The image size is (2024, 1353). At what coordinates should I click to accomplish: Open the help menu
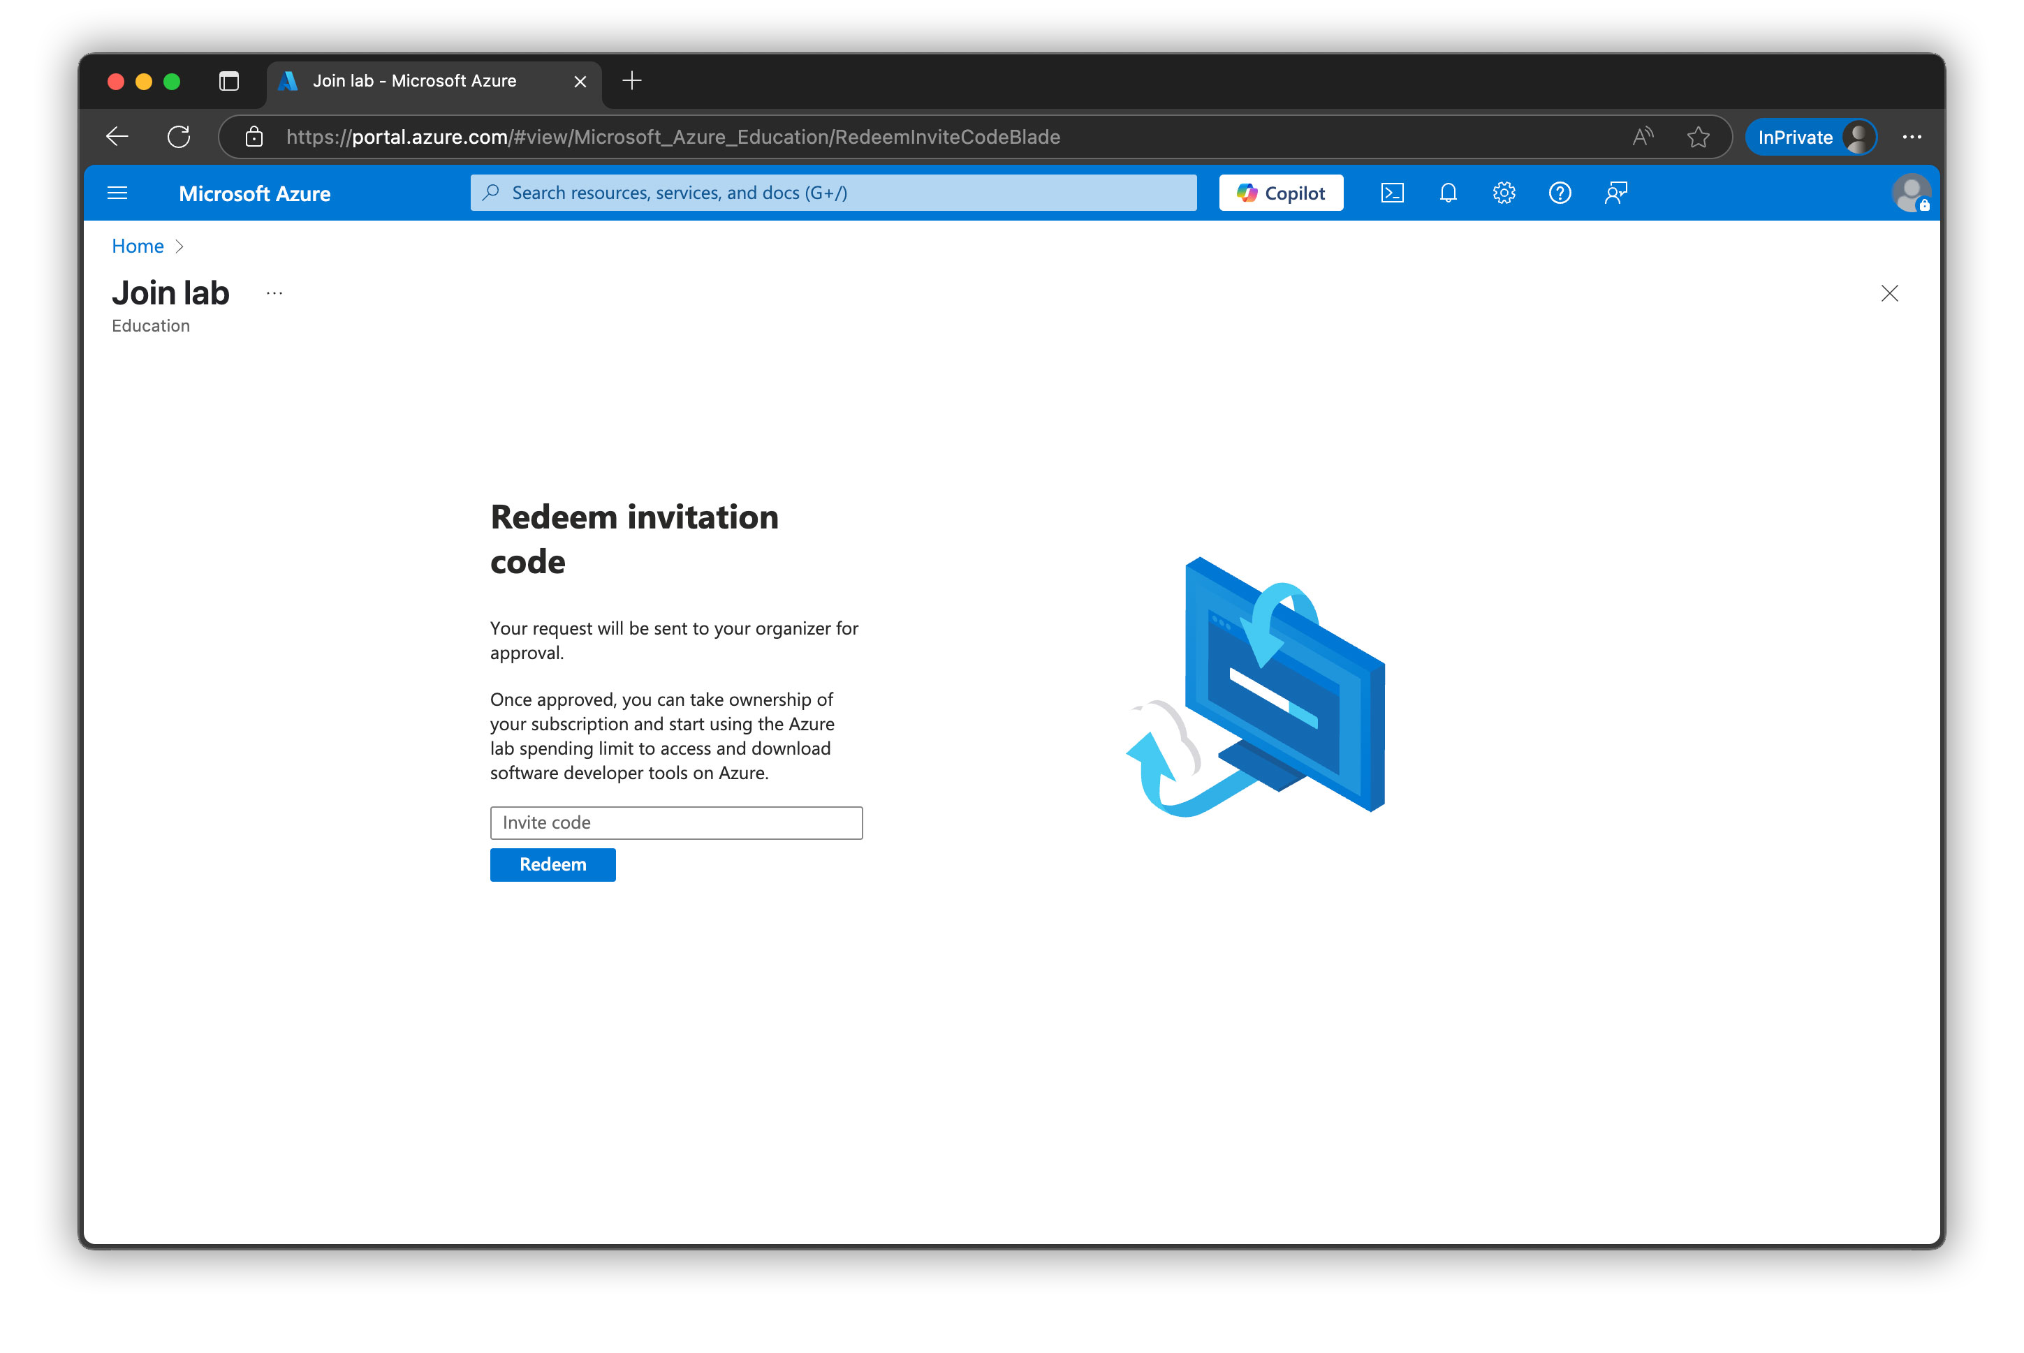pos(1560,193)
